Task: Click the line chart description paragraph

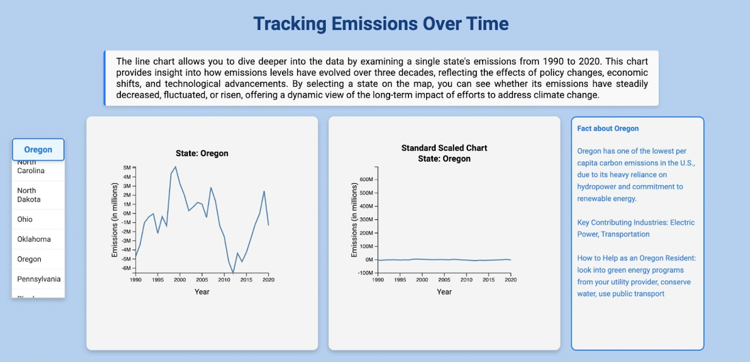Action: pyautogui.click(x=382, y=78)
